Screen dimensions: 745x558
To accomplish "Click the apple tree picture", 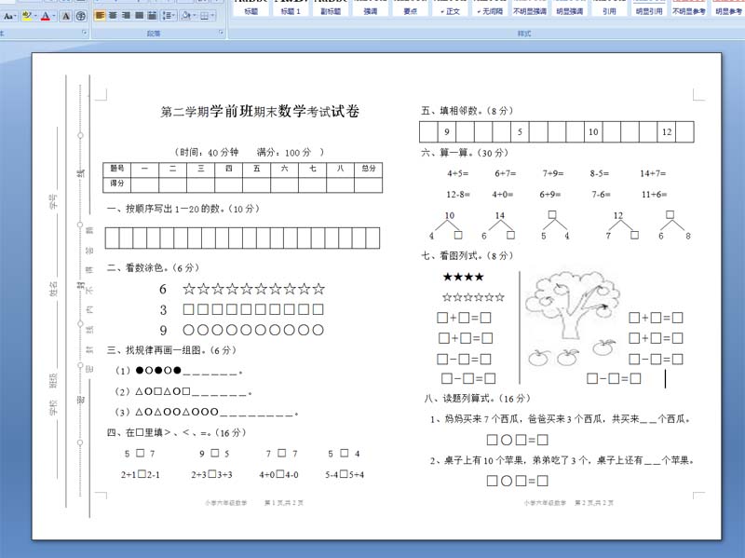I will (573, 319).
